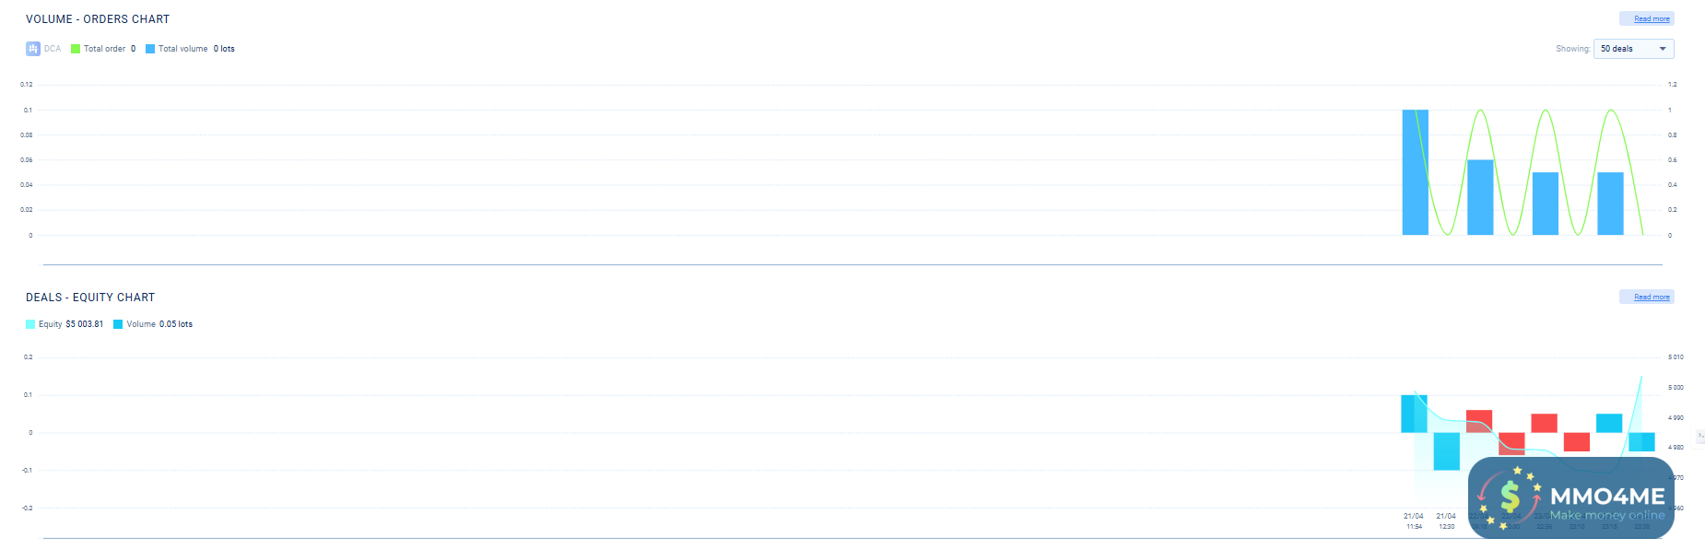Hide the Volume series in equity chart

pyautogui.click(x=153, y=324)
